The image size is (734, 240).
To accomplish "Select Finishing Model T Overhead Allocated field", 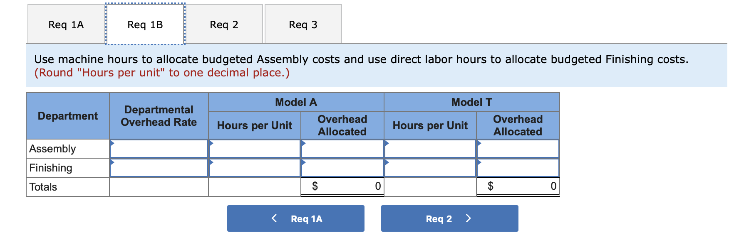I will (518, 168).
